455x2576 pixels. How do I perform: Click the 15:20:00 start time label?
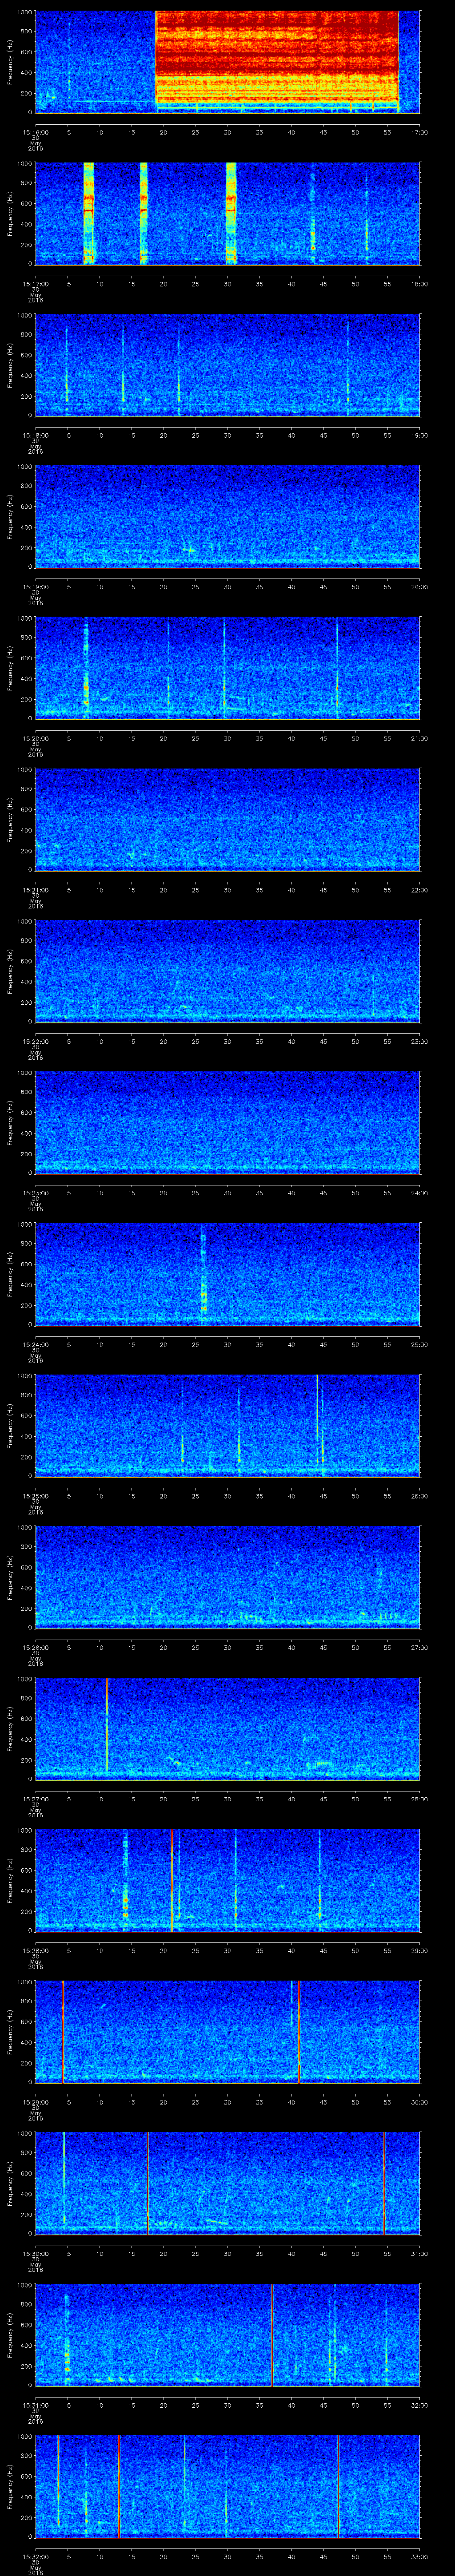point(35,738)
